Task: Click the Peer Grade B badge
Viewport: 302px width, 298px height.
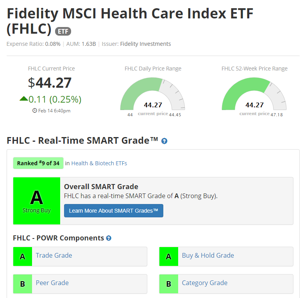Action: (23, 284)
